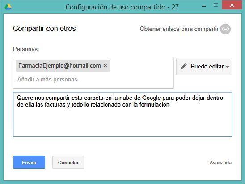The image size is (245, 184).
Task: Click the pencil icon beside Puede editar
Action: tap(184, 66)
